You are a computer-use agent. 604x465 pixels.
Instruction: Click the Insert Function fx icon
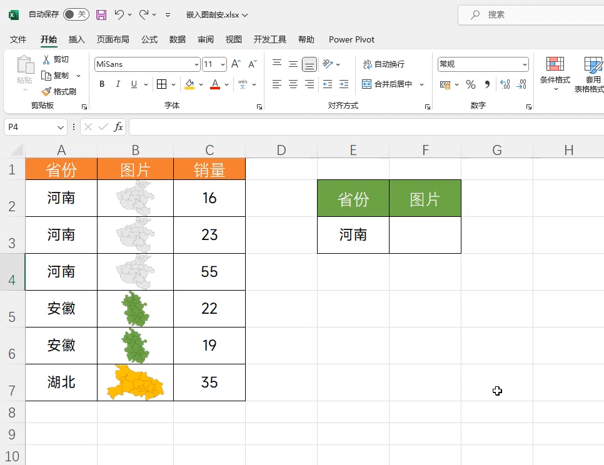coord(118,127)
